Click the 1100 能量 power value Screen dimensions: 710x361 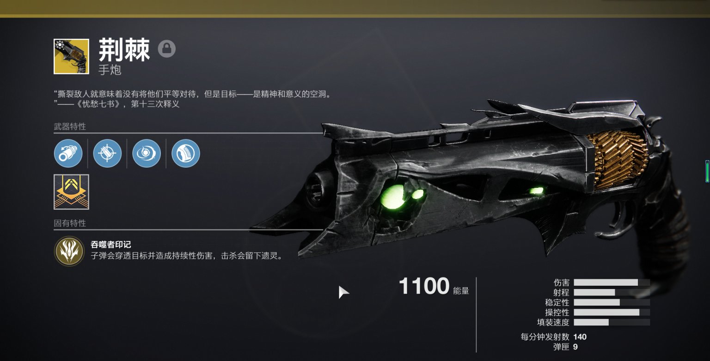(x=434, y=286)
